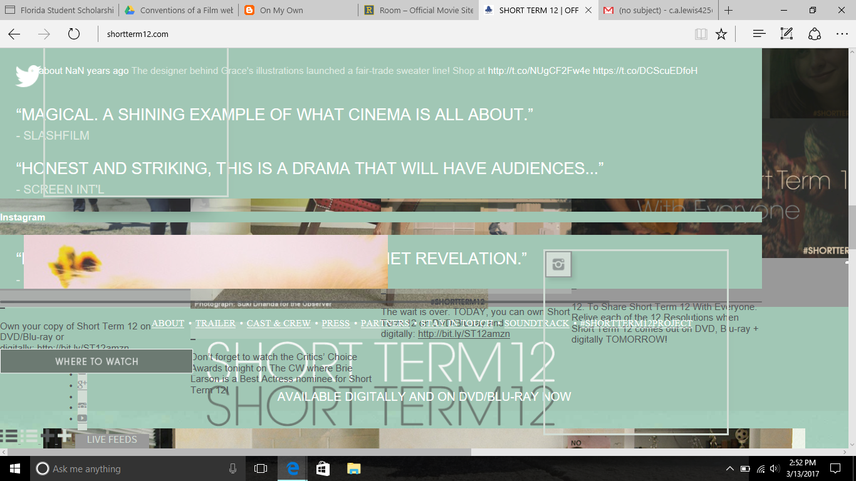
Task: Open Action Center notifications icon
Action: click(x=835, y=468)
